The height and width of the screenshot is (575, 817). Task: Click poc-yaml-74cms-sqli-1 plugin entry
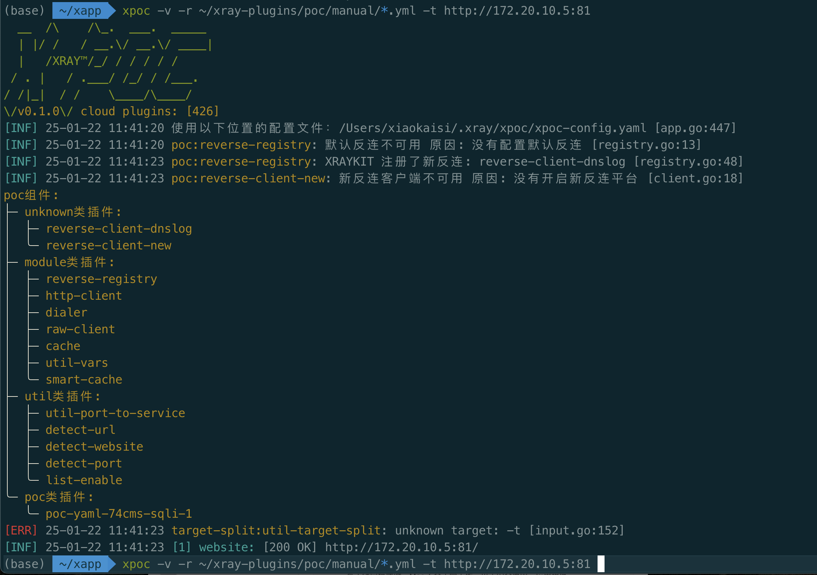coord(119,514)
